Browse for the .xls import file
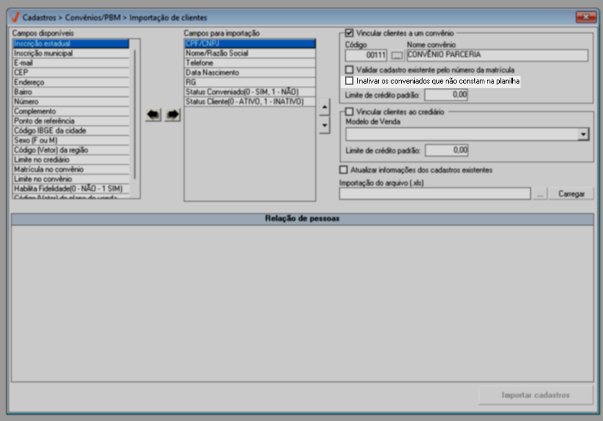This screenshot has height=421, width=603. (540, 194)
